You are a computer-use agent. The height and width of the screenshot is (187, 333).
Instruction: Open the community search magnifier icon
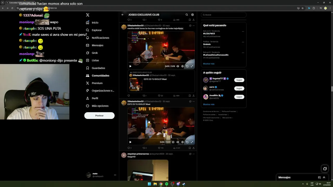coord(187,15)
